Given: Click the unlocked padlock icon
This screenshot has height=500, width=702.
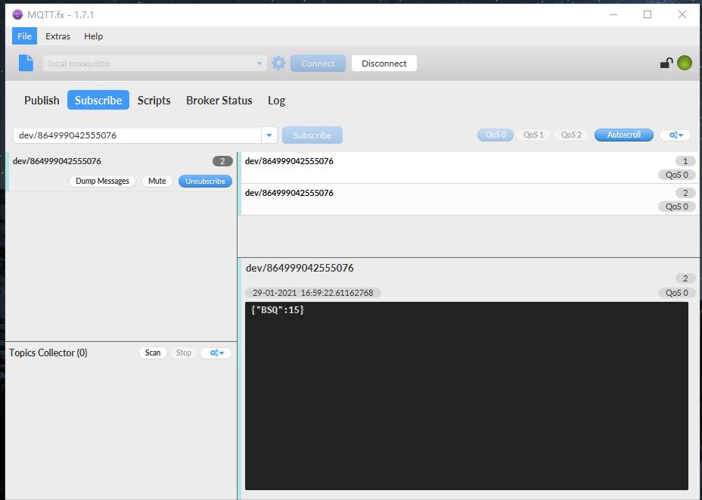Looking at the screenshot, I should [x=666, y=64].
